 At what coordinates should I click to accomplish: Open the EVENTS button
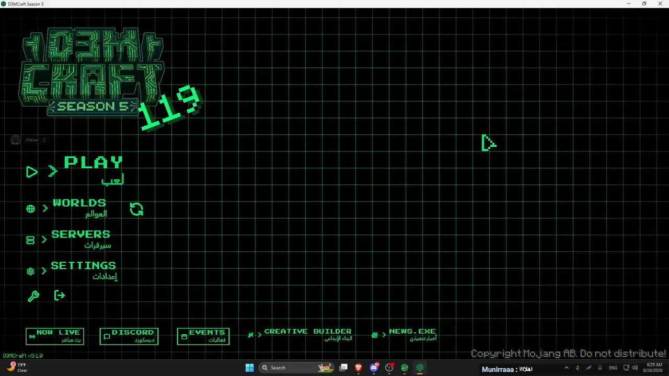[203, 336]
